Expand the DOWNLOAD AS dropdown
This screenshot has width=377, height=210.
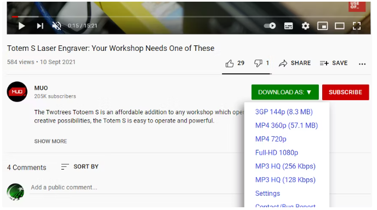(x=285, y=92)
